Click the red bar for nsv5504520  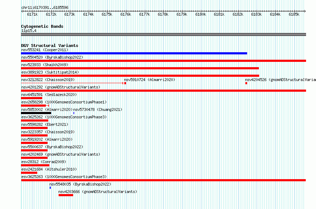[163, 61]
